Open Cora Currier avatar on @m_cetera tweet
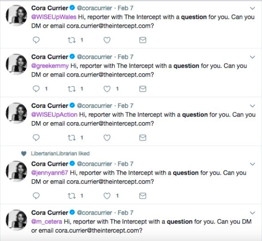This screenshot has width=262, height=241. 17,220
